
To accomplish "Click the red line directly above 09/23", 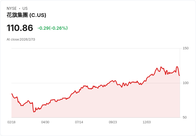I will [113, 81].
